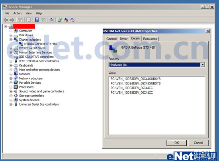The height and width of the screenshot is (161, 219).
Task: Switch to the Resources tab
Action: pos(150,39)
